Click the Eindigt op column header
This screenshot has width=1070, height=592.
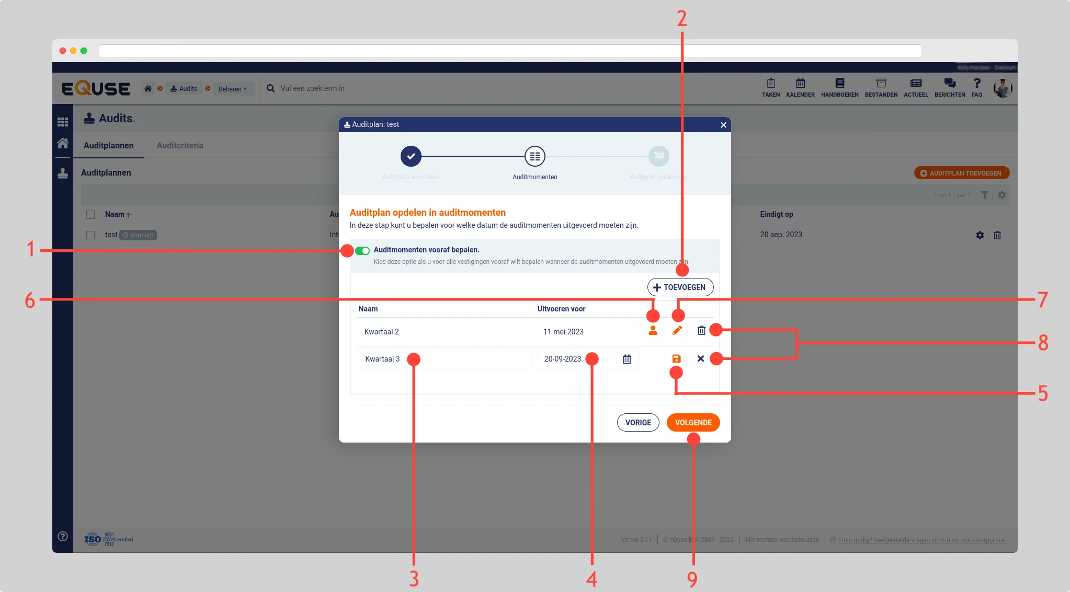[776, 214]
